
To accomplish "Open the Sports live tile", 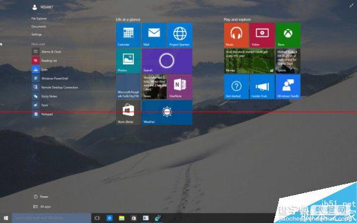I will point(288,61).
